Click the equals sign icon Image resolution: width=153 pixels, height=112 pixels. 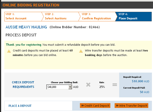click(x=115, y=85)
